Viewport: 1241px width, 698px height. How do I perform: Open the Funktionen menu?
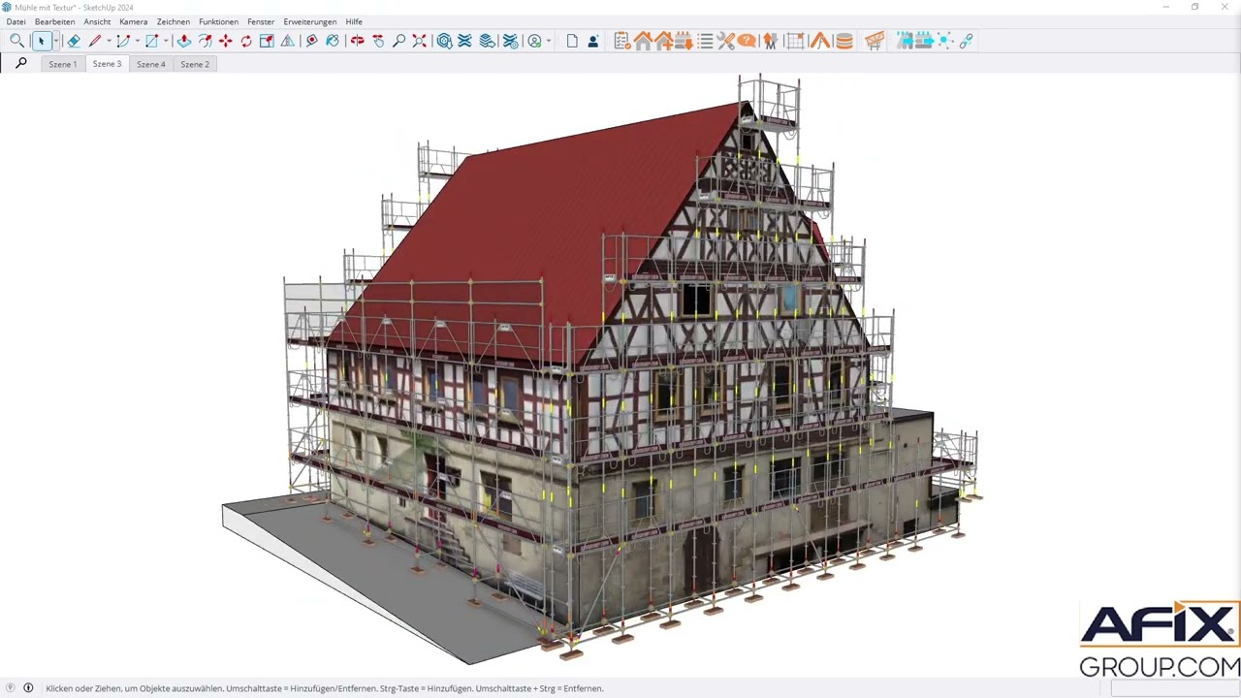click(218, 21)
